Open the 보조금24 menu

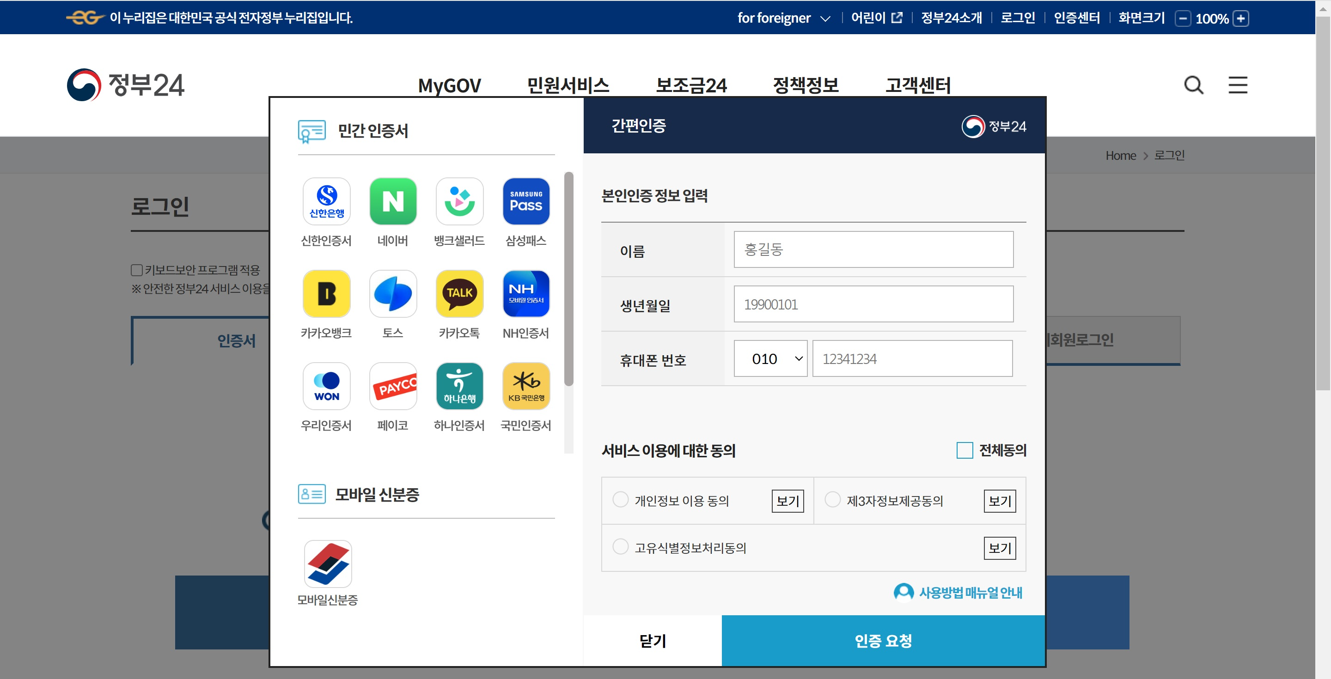tap(691, 85)
